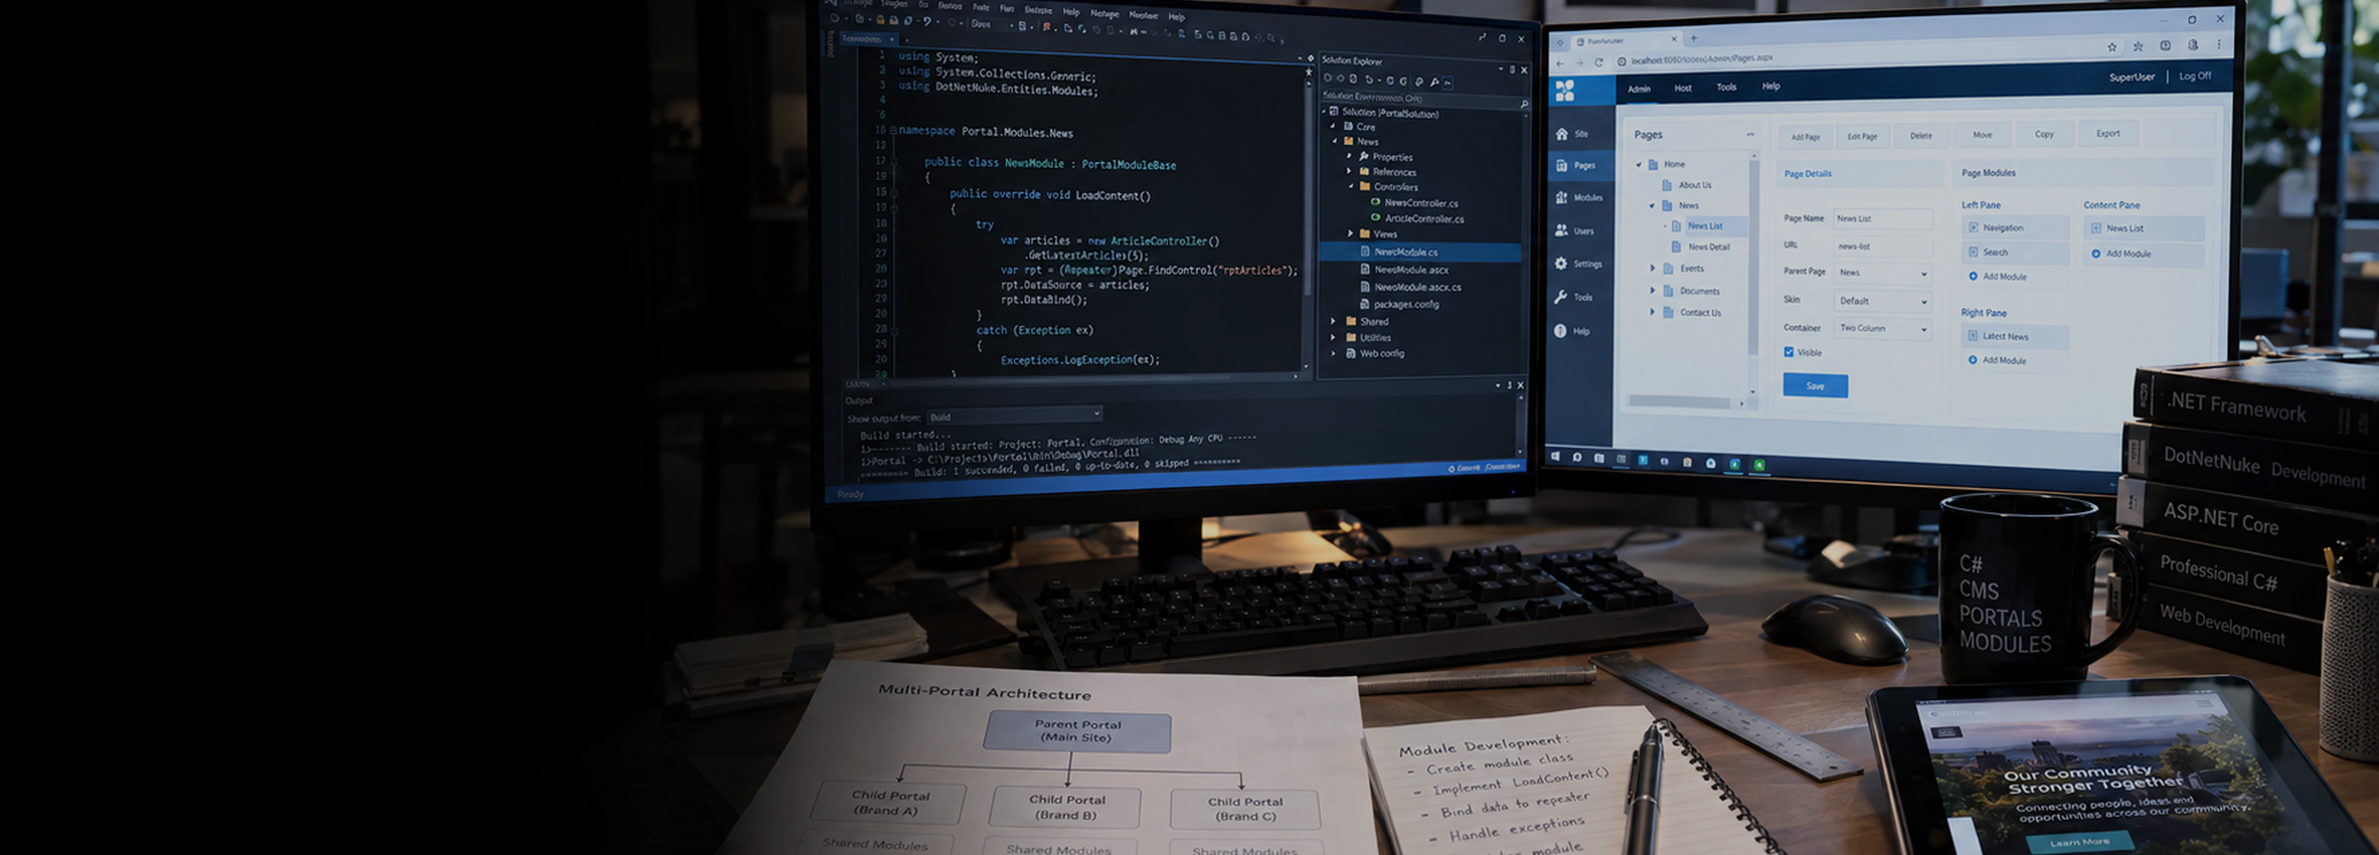Click the browser reload button
Image resolution: width=2379 pixels, height=855 pixels.
(x=1599, y=63)
